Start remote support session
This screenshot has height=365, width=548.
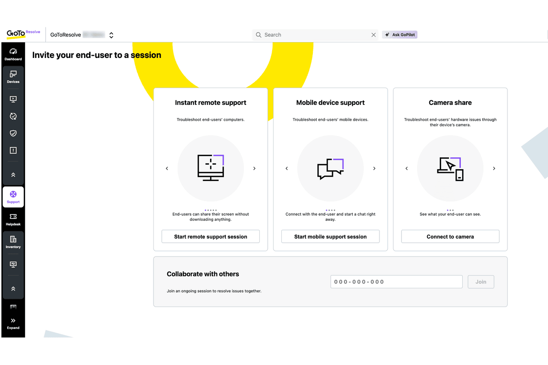click(211, 236)
